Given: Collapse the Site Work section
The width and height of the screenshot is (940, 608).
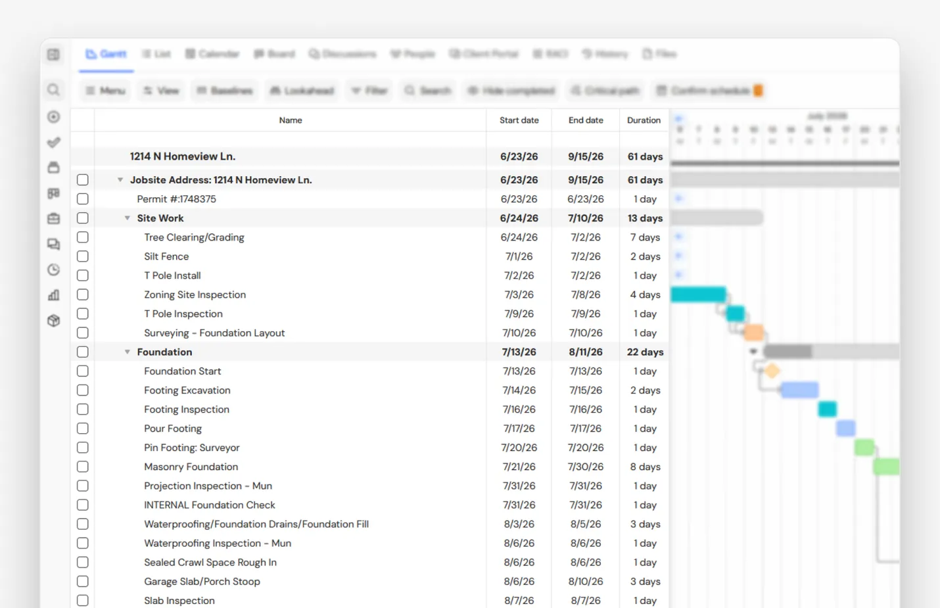Looking at the screenshot, I should (128, 218).
